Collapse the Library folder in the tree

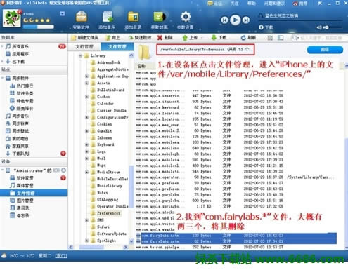[80, 55]
